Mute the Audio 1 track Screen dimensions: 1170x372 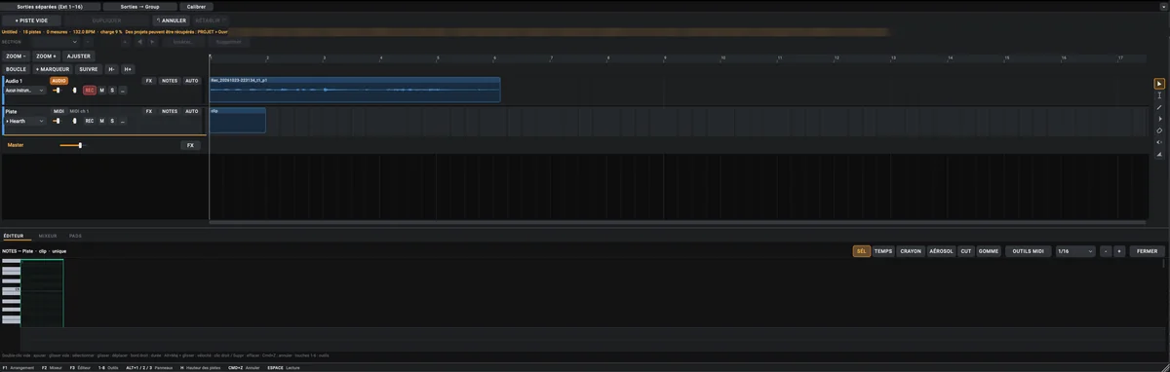[x=102, y=91]
